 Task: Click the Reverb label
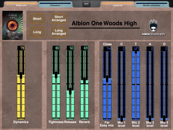84,122
